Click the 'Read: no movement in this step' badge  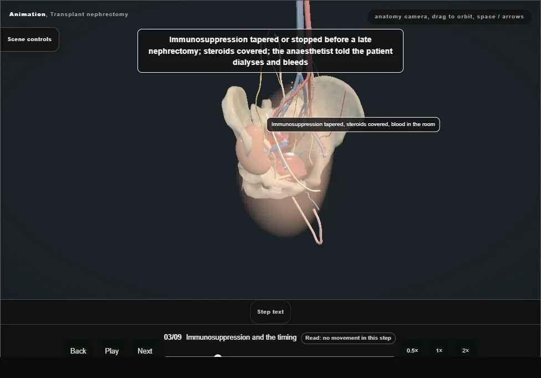tap(348, 338)
